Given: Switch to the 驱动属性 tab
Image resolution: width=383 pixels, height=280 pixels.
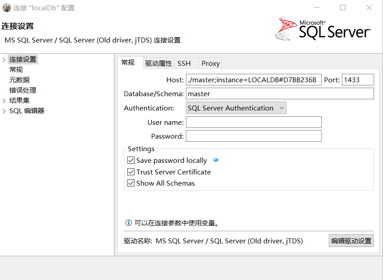Looking at the screenshot, I should pos(158,63).
